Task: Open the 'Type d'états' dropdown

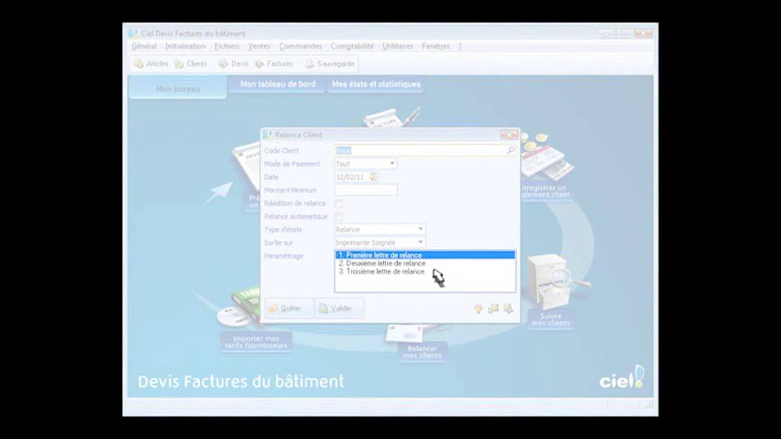Action: click(x=420, y=229)
